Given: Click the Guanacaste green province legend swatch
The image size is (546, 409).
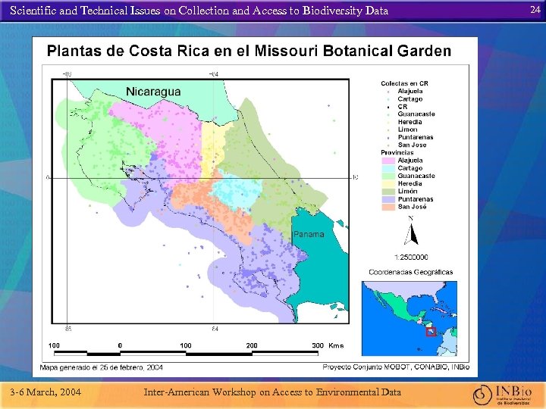Looking at the screenshot, I should [x=388, y=176].
